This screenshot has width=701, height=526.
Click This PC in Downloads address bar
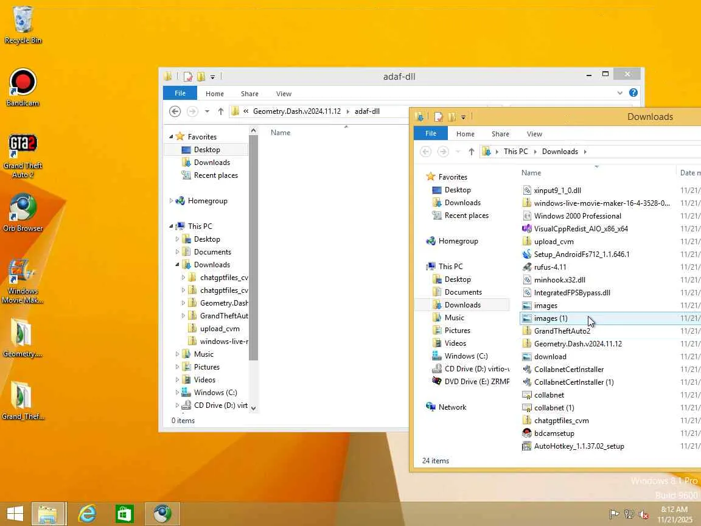coord(515,152)
